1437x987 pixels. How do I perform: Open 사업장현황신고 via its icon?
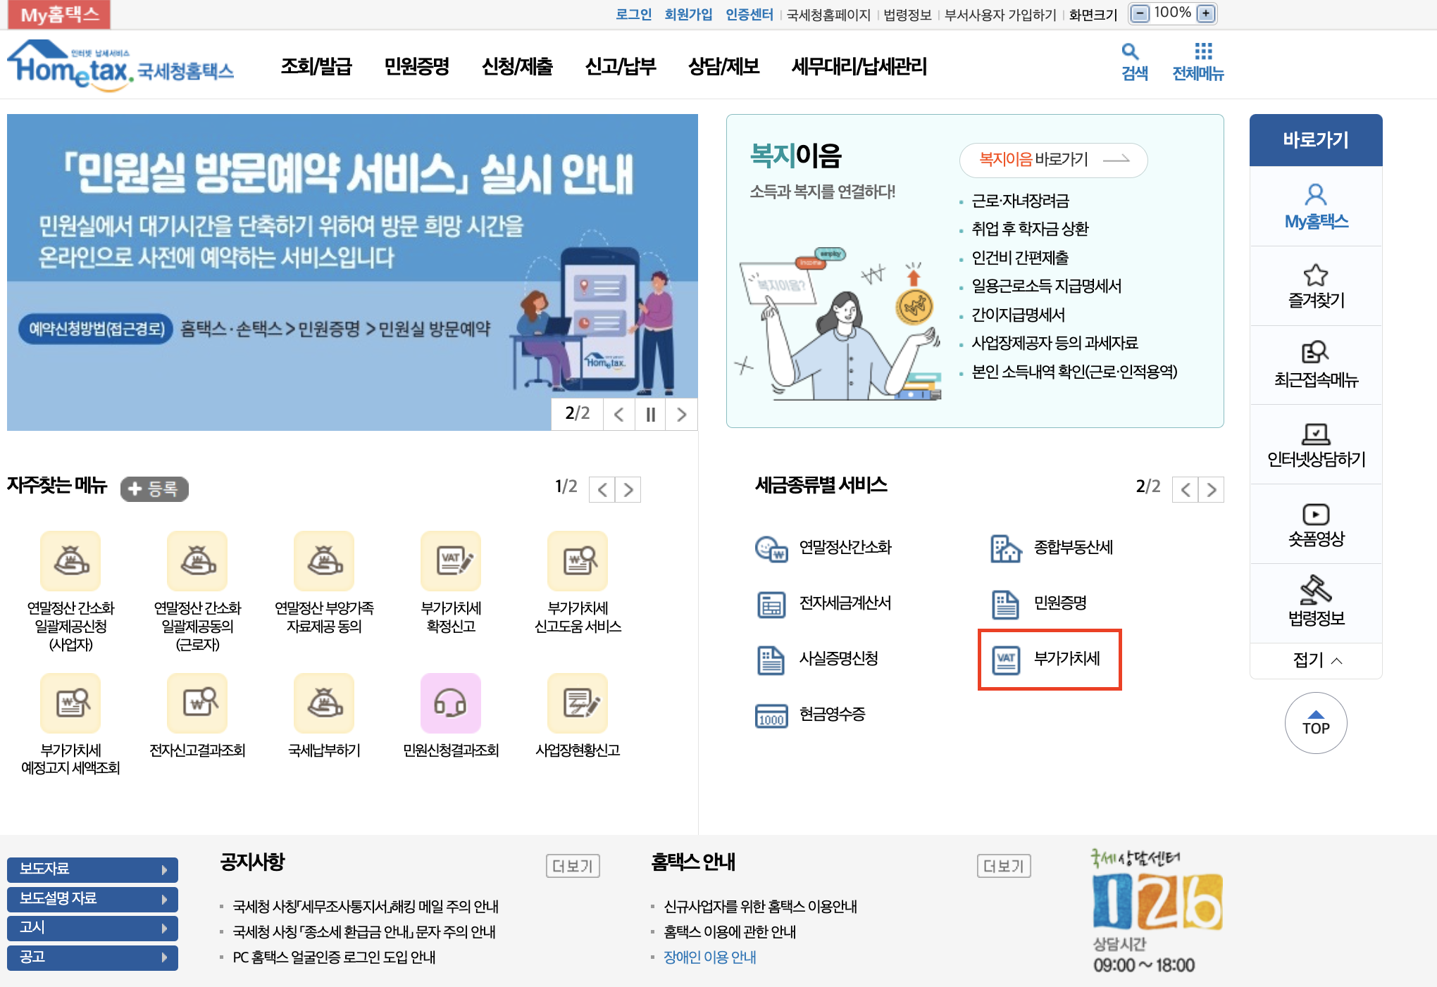coord(578,703)
